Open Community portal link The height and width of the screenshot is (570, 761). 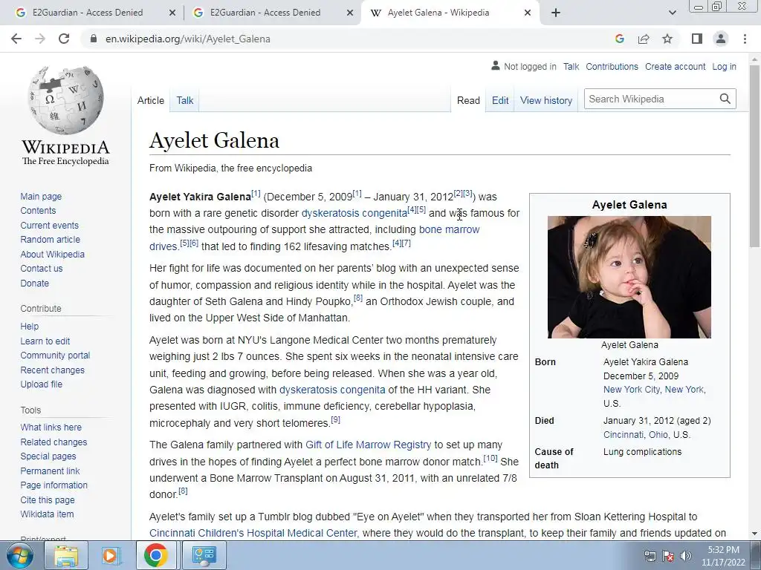tap(55, 356)
